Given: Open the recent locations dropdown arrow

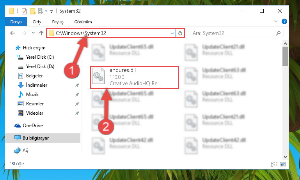Looking at the screenshot, I should point(33,33).
